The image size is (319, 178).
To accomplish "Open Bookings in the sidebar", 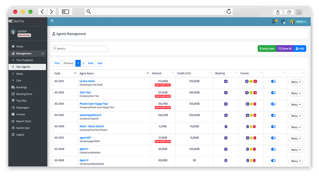I will [27, 87].
